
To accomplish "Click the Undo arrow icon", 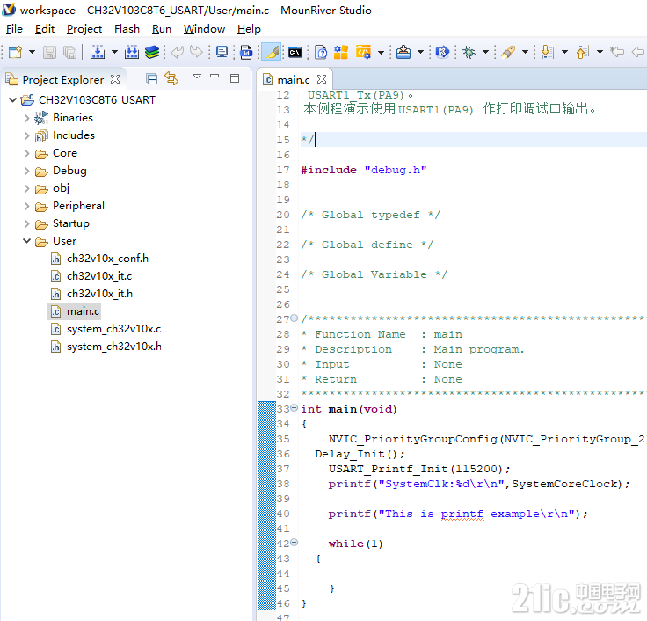I will 178,52.
